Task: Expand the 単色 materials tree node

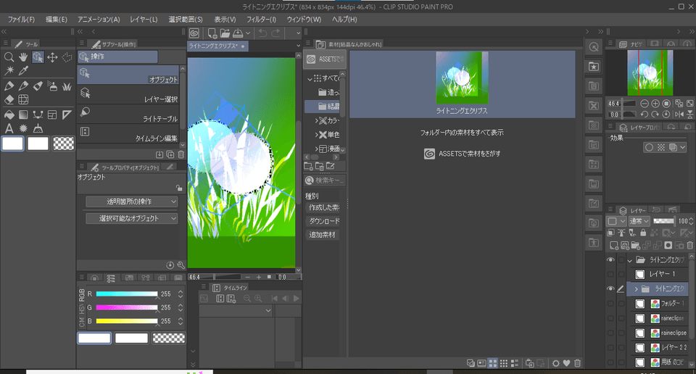Action: (317, 134)
